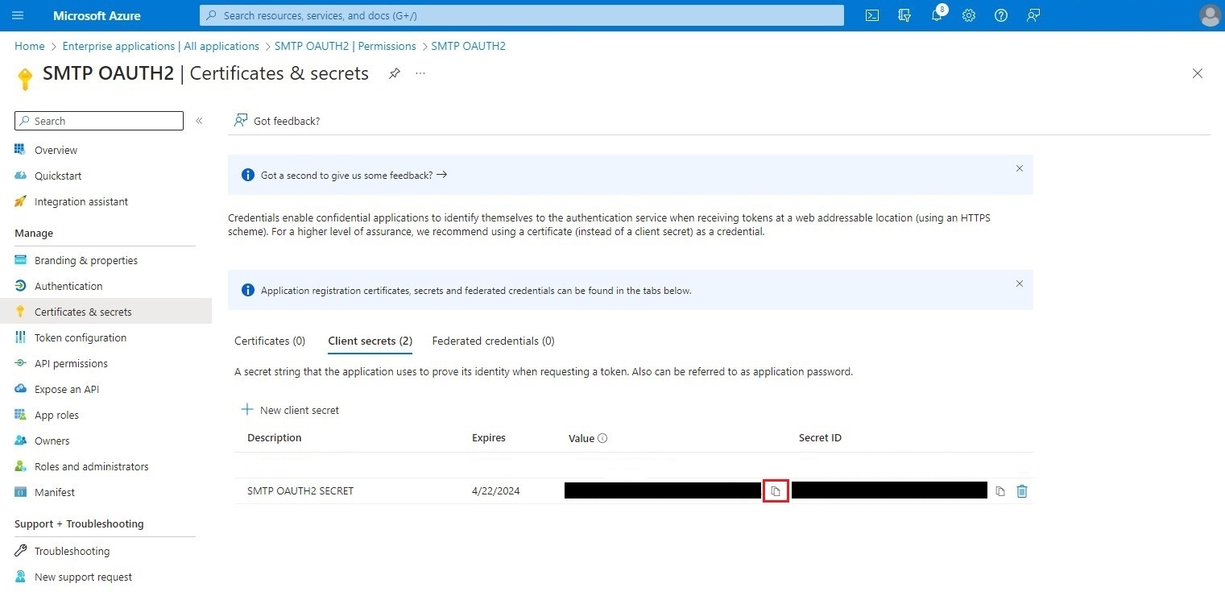This screenshot has width=1225, height=604.
Task: Open the Notifications bell showing 8 alerts
Action: point(936,15)
